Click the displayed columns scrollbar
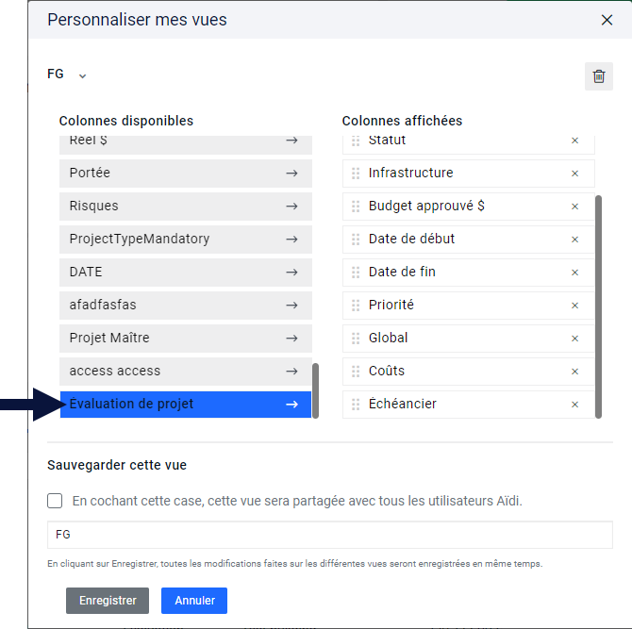This screenshot has width=632, height=629. pos(599,307)
